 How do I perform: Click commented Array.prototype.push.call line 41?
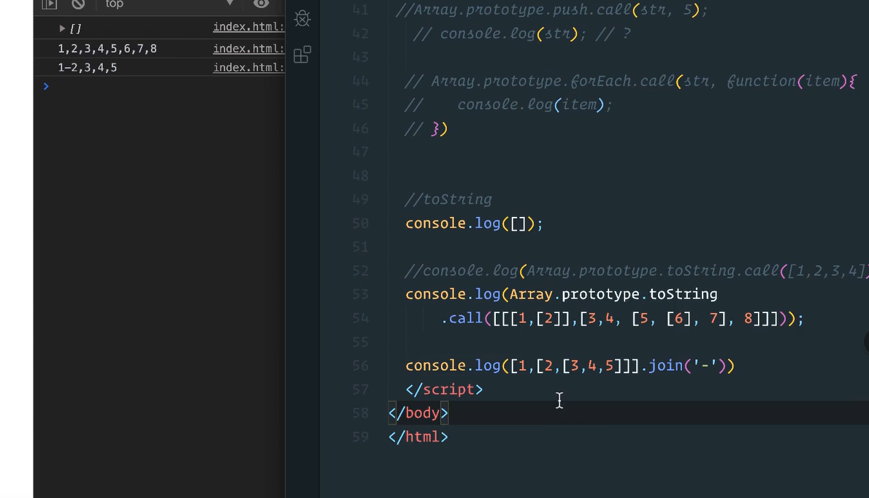pos(552,10)
